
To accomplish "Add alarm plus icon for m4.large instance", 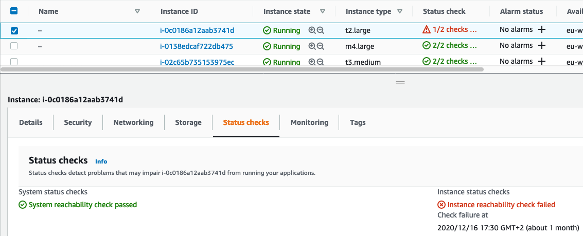I will point(541,46).
